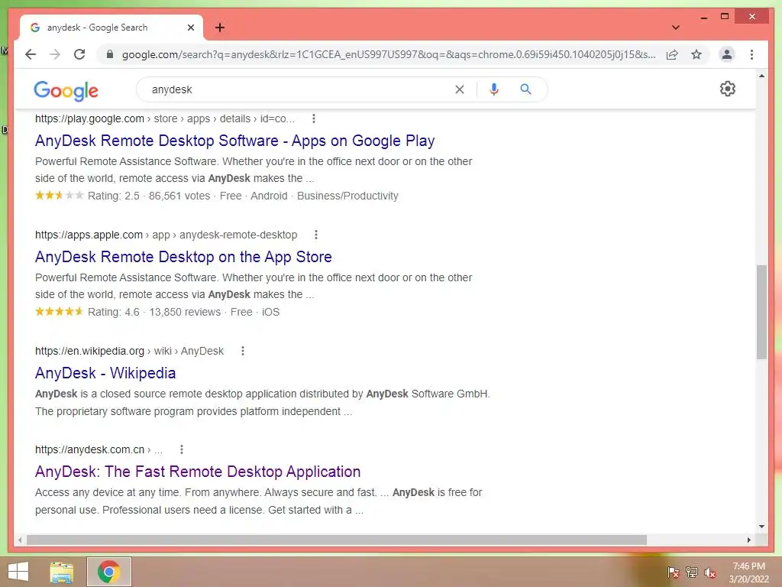
Task: Click the https://play.google.com breadcrumb URL
Action: 89,118
